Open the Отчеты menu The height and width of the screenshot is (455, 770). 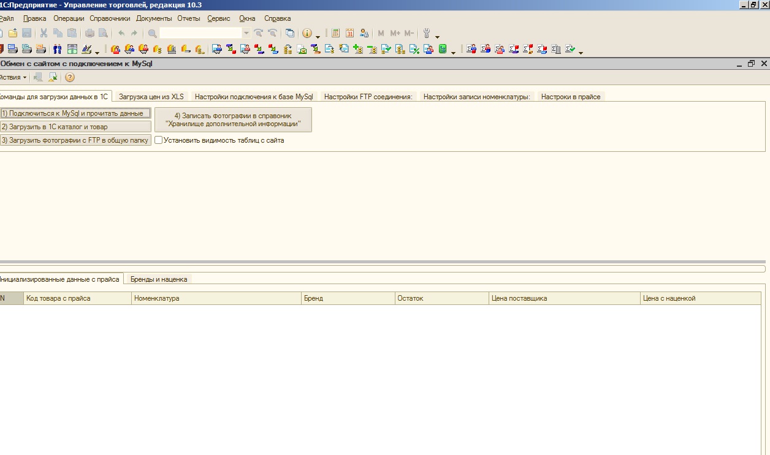(189, 18)
